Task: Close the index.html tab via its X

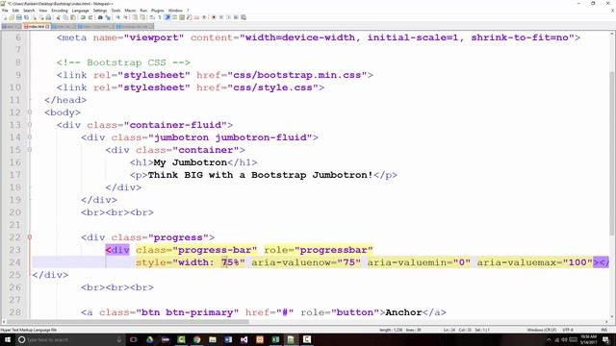Action: point(47,26)
